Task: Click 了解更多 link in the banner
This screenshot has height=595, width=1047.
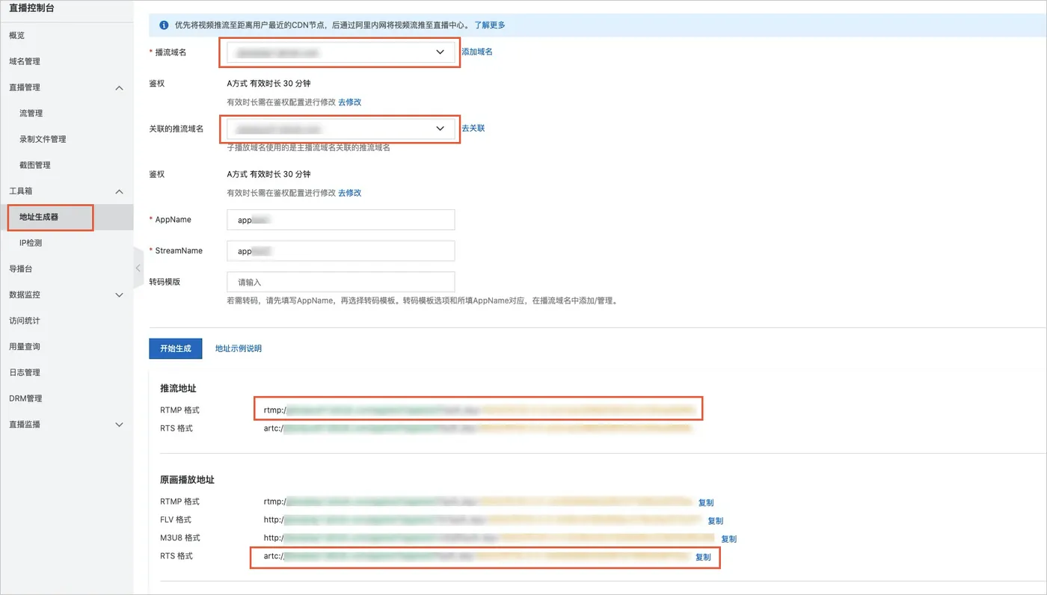Action: [x=490, y=25]
